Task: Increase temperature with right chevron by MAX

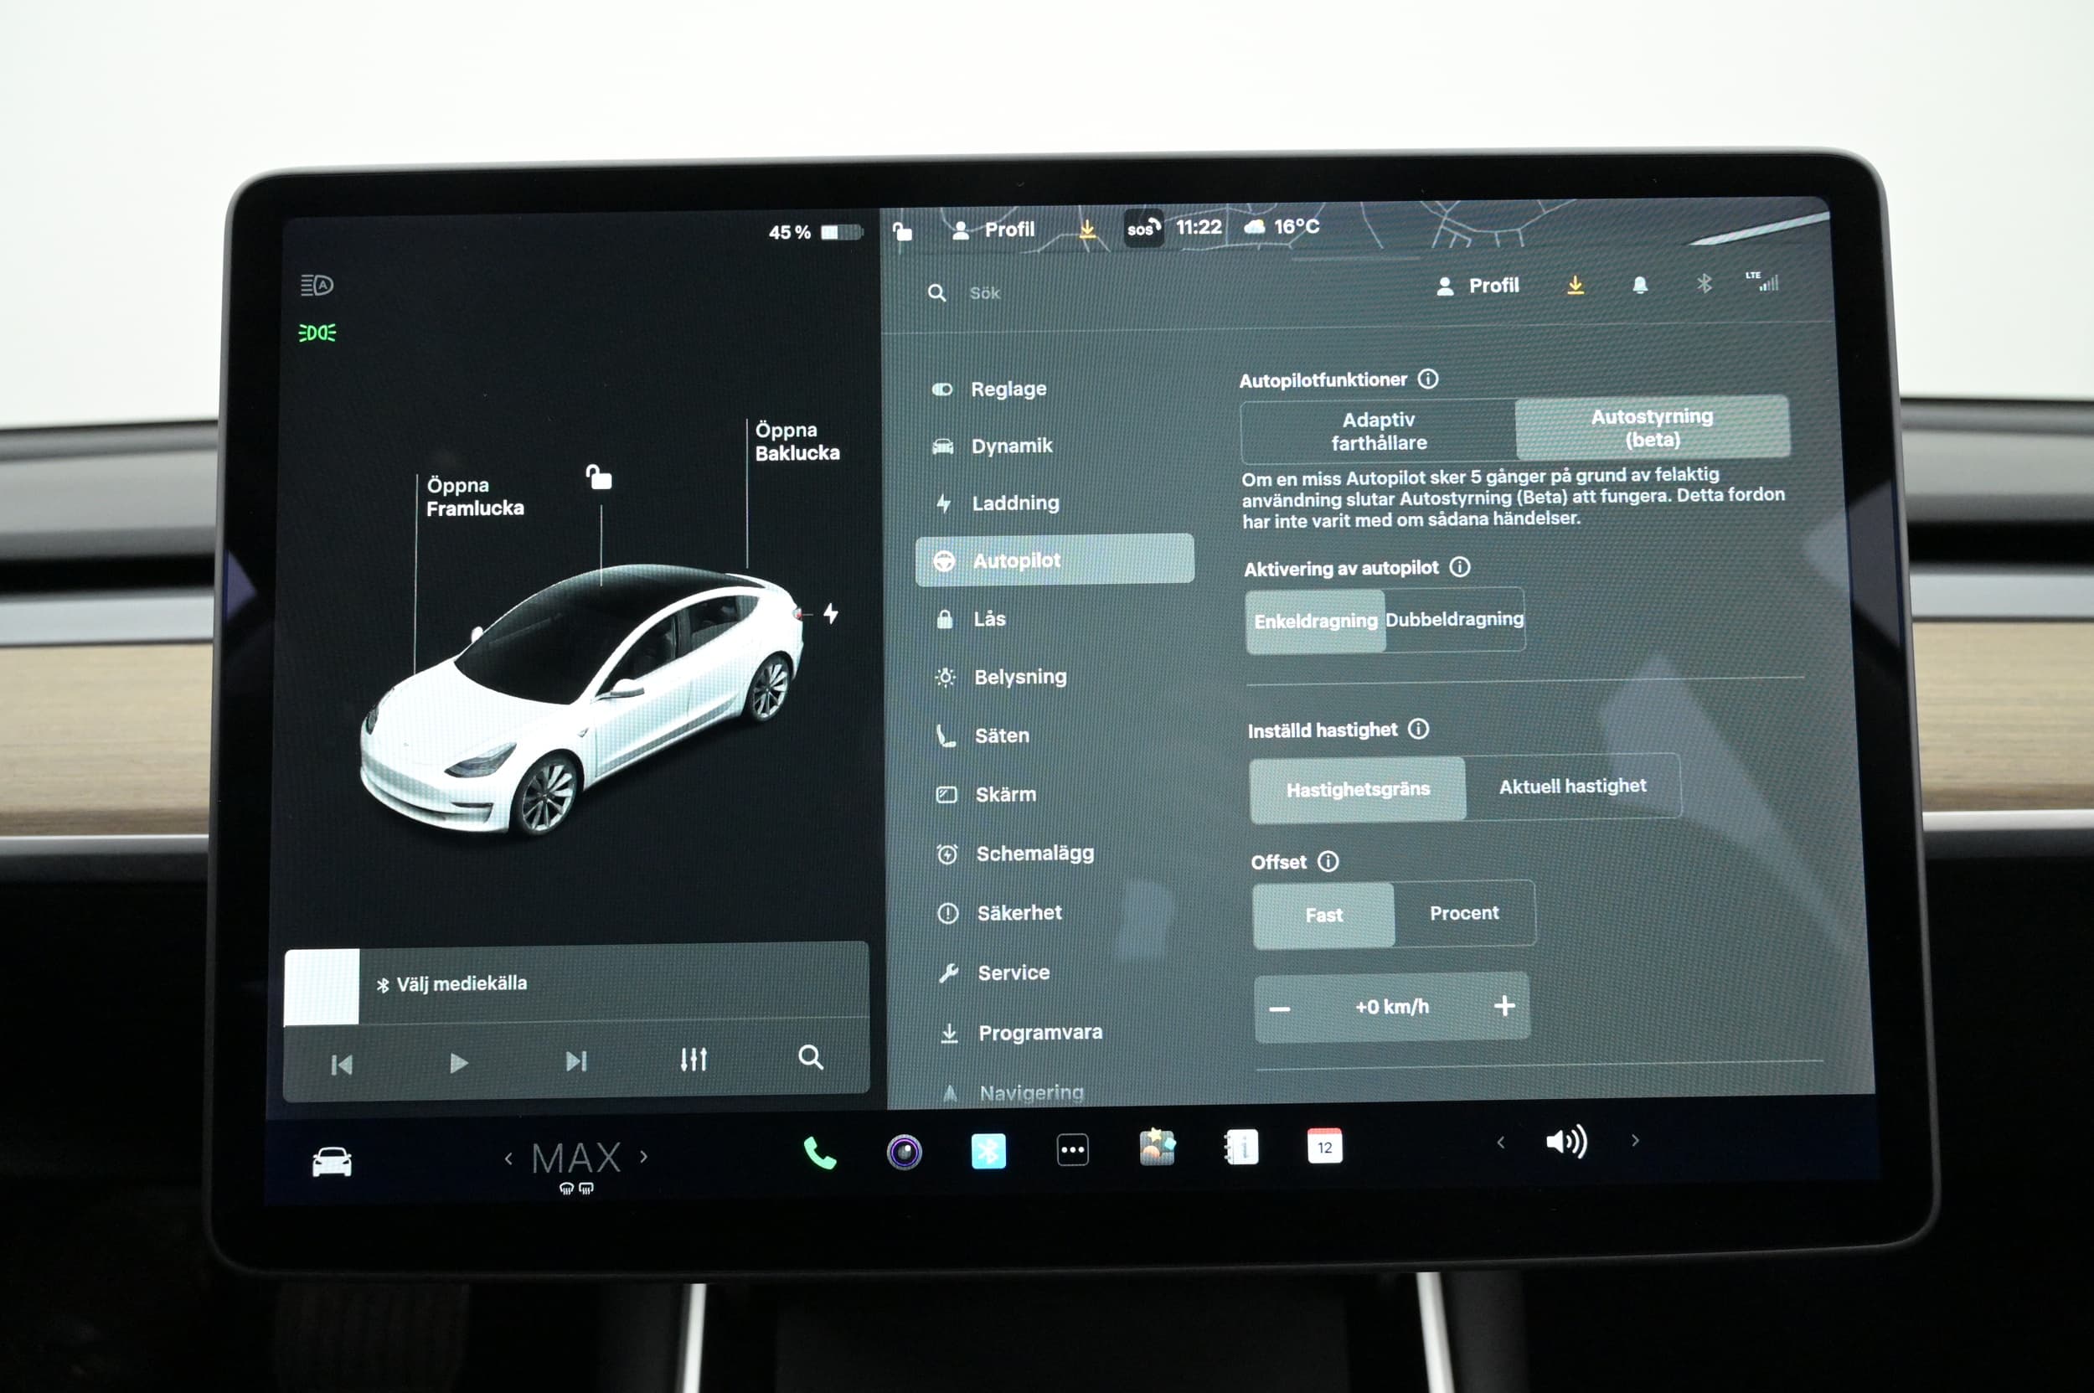Action: click(644, 1157)
